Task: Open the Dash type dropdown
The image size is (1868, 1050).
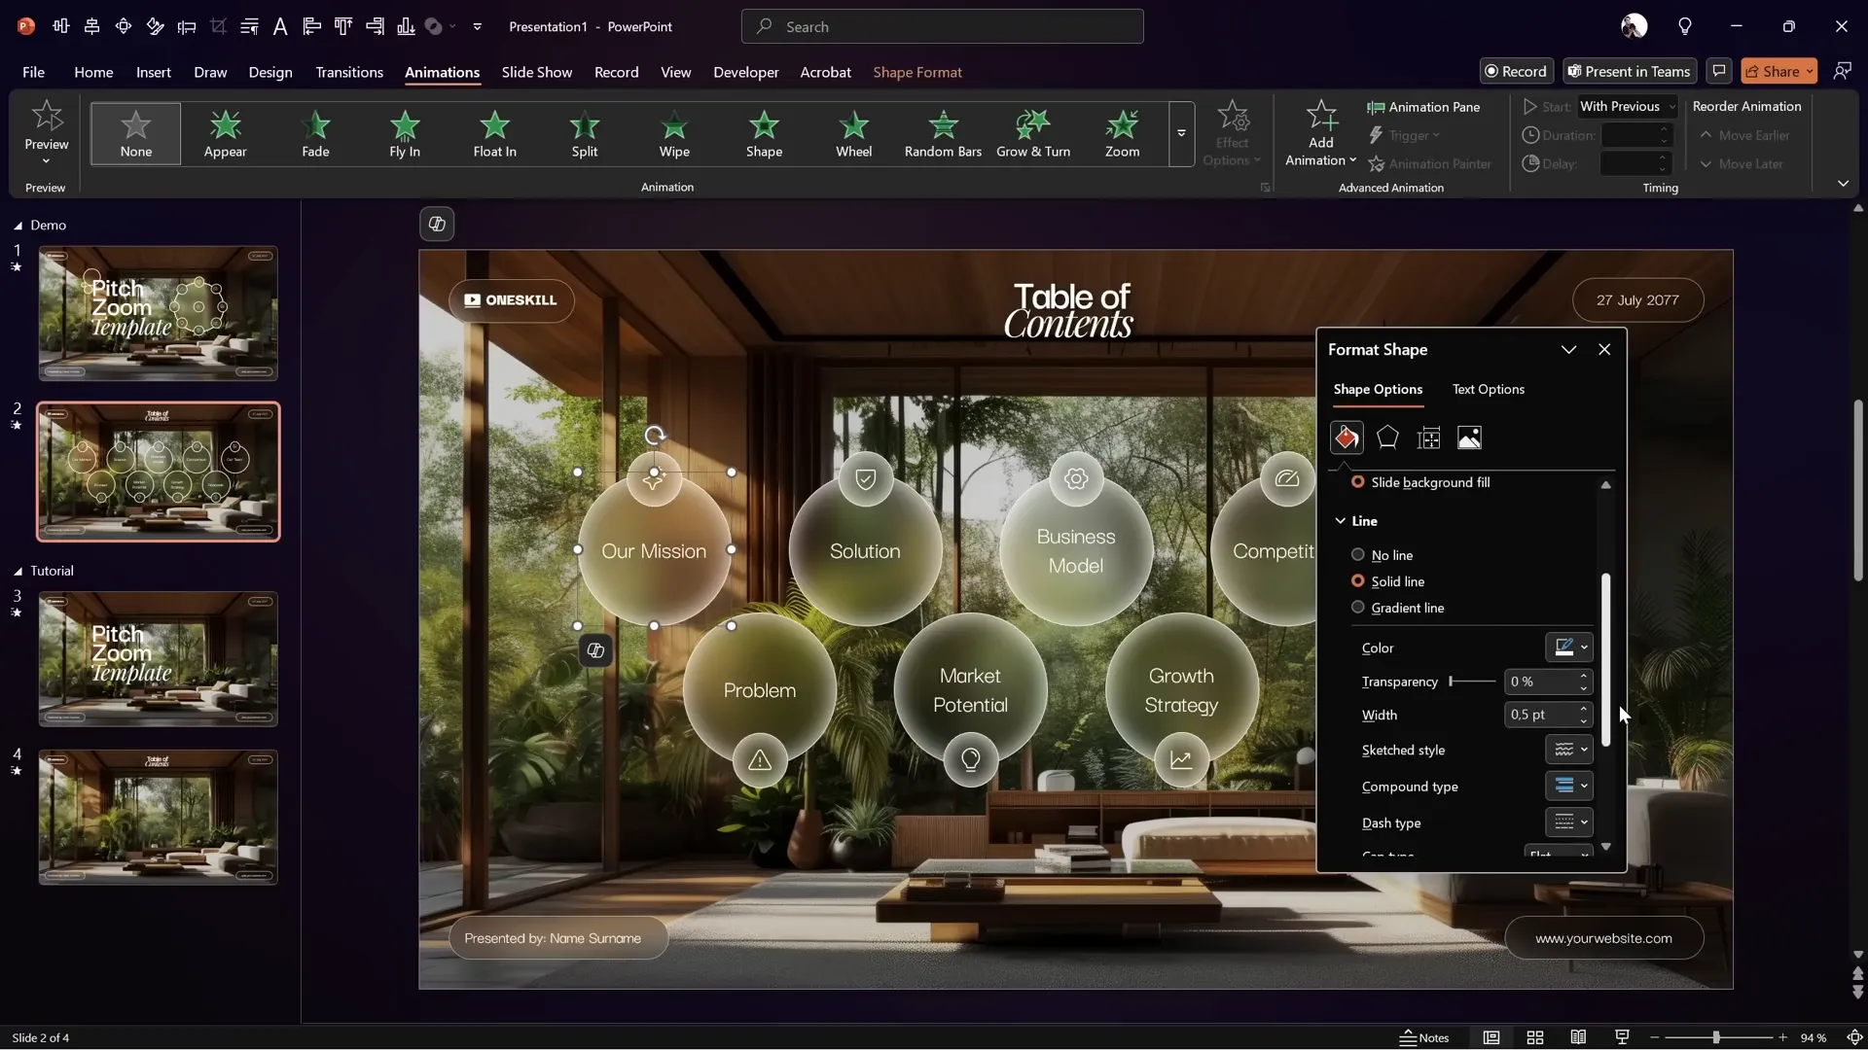Action: click(1568, 822)
